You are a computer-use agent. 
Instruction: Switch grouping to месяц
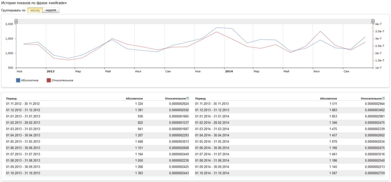point(35,10)
